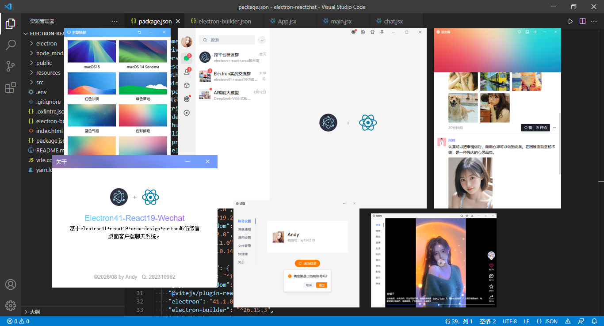This screenshot has width=604, height=326.
Task: Expand the src folder
Action: tap(40, 82)
